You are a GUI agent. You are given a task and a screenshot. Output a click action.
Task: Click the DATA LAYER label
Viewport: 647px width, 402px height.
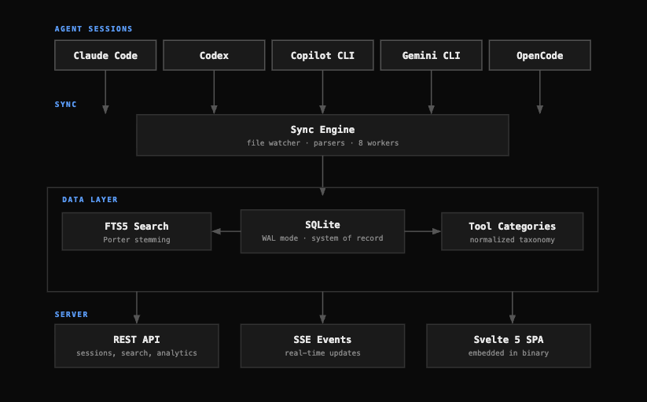(90, 200)
